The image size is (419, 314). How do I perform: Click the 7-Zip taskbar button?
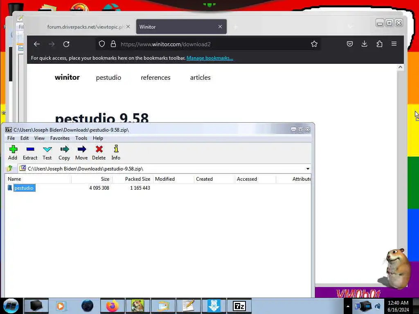click(x=239, y=306)
